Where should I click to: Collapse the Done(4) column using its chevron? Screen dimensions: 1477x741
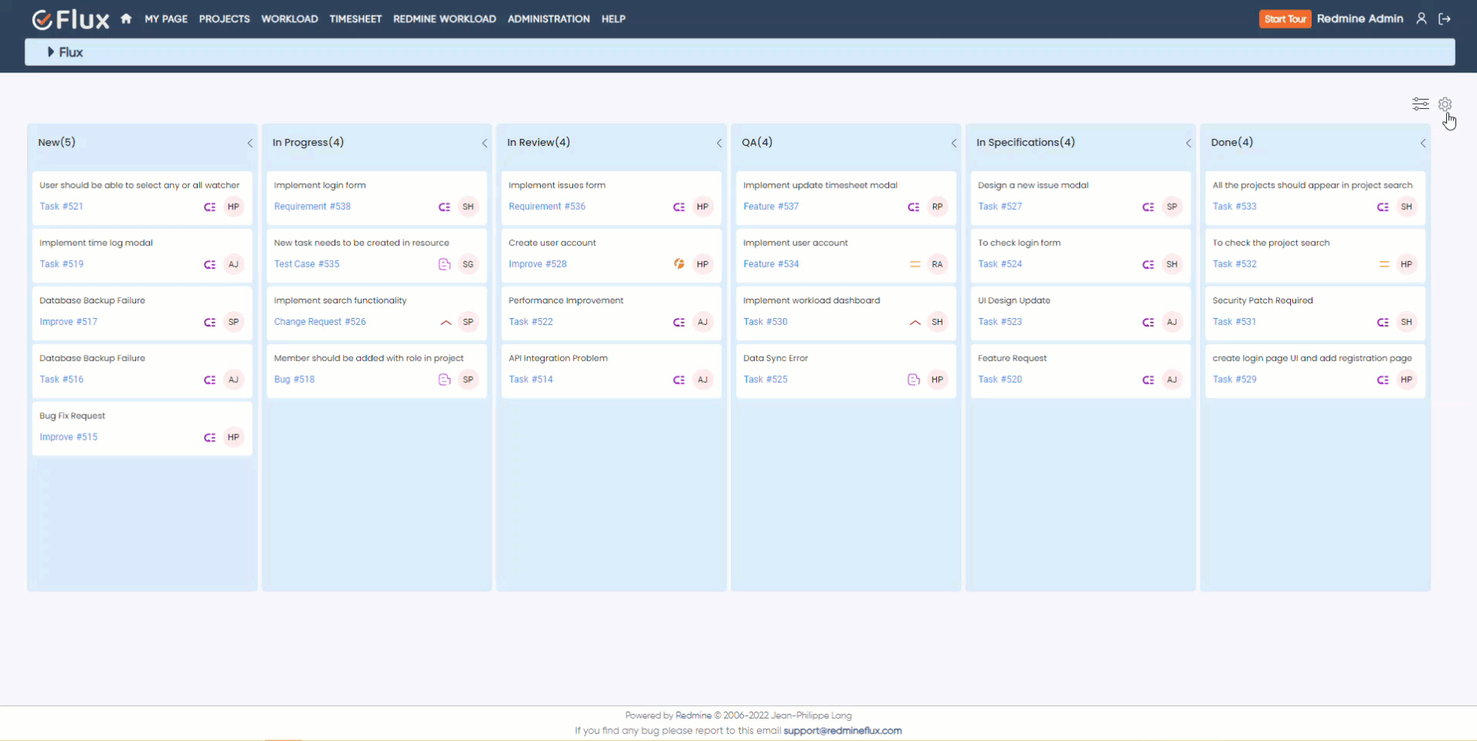coord(1424,143)
